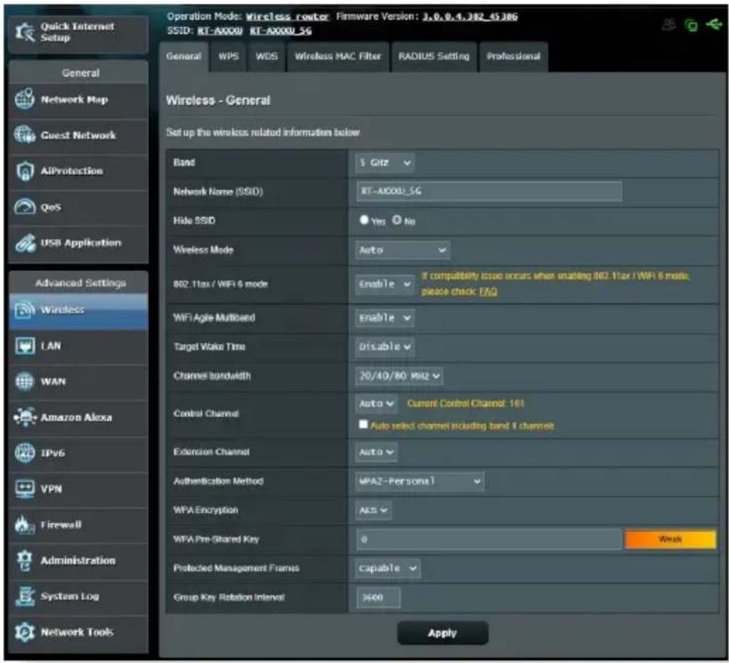Open the Administration menu item
This screenshot has width=729, height=663.
79,561
